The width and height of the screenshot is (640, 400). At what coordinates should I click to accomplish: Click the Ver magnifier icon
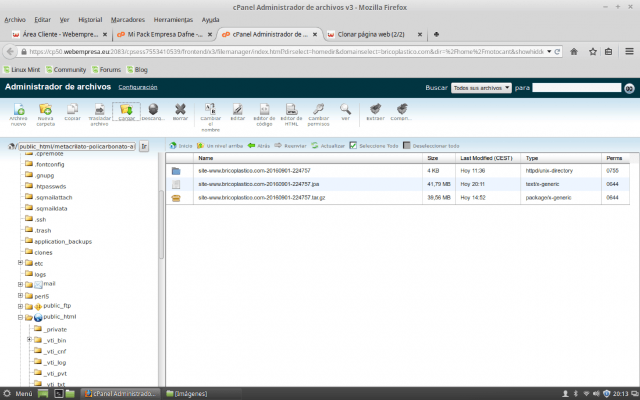click(345, 109)
